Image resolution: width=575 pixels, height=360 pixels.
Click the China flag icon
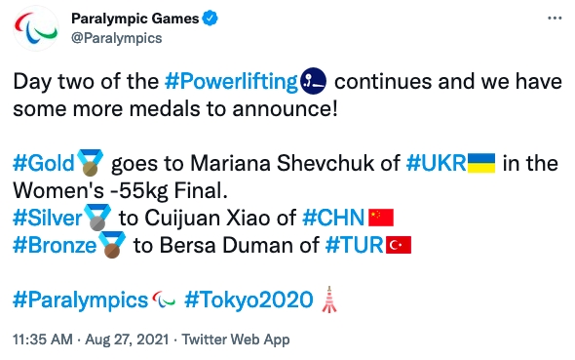pyautogui.click(x=381, y=218)
